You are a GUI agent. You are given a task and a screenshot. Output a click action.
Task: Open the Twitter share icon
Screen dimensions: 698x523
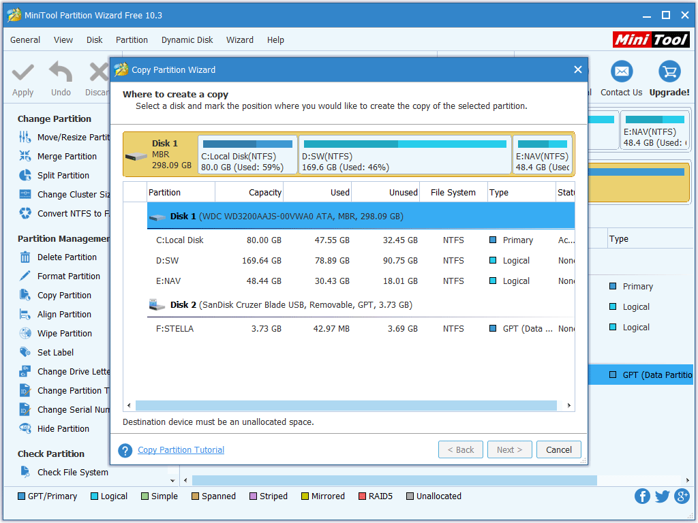pos(662,496)
